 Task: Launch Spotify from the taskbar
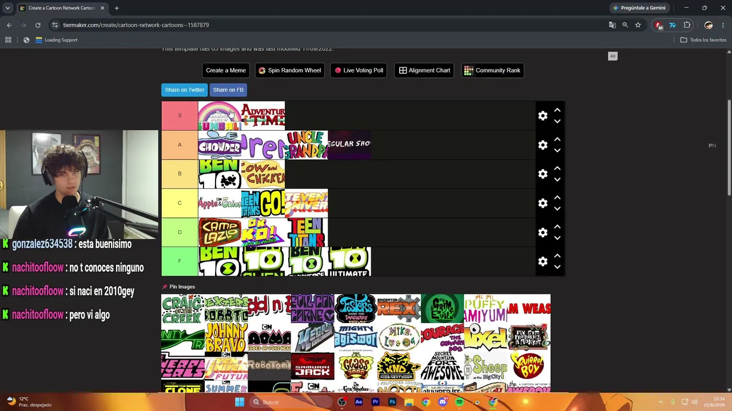[459, 402]
